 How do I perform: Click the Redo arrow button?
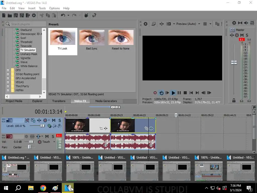(74, 15)
